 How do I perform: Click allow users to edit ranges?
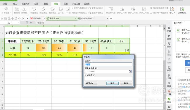click(x=159, y=13)
